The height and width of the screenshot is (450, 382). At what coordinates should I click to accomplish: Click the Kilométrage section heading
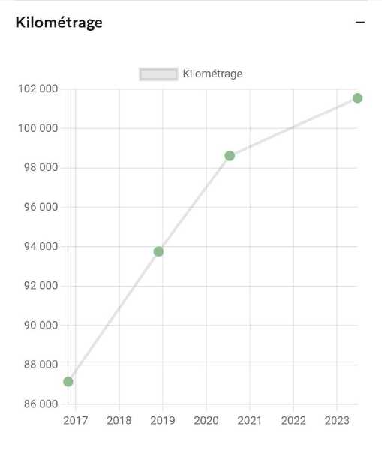point(59,22)
